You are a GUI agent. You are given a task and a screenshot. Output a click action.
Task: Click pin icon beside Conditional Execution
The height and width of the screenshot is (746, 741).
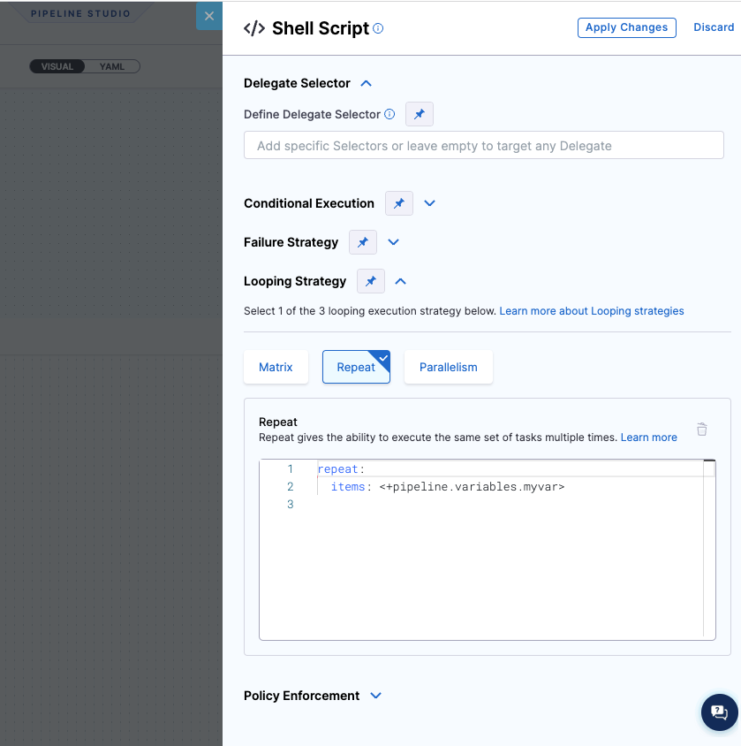pos(399,203)
